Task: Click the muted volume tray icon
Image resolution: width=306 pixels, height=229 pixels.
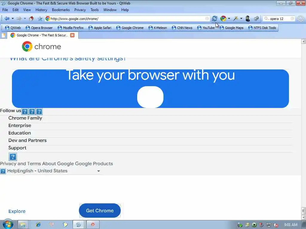Action: [276, 225]
